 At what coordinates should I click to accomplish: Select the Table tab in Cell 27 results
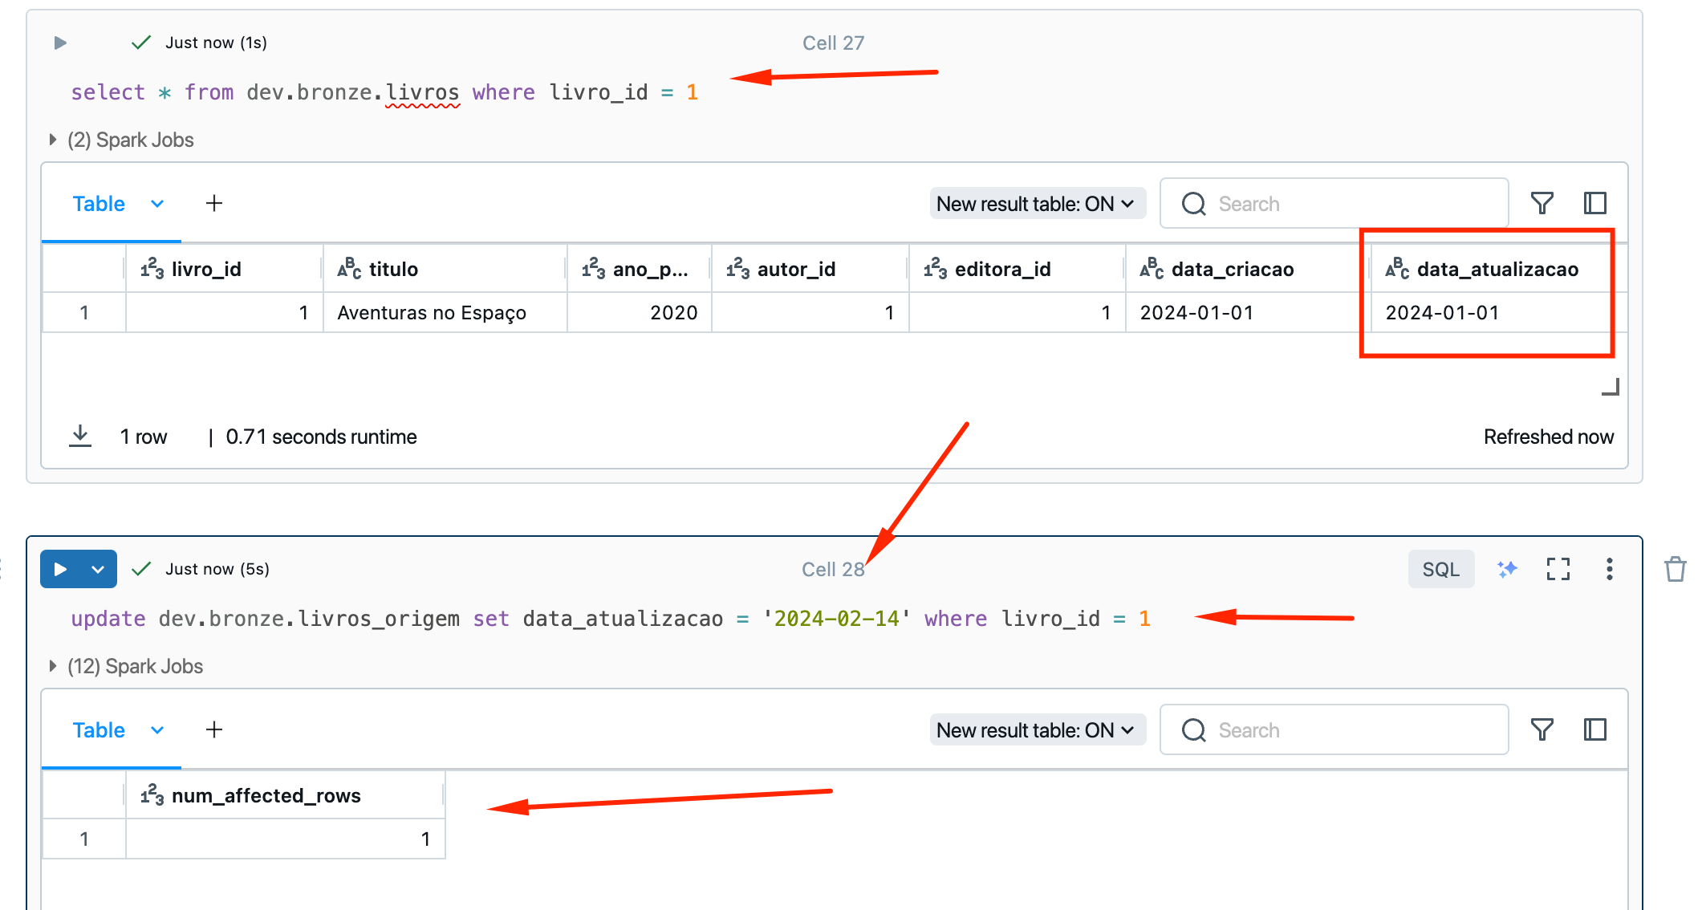click(x=99, y=204)
